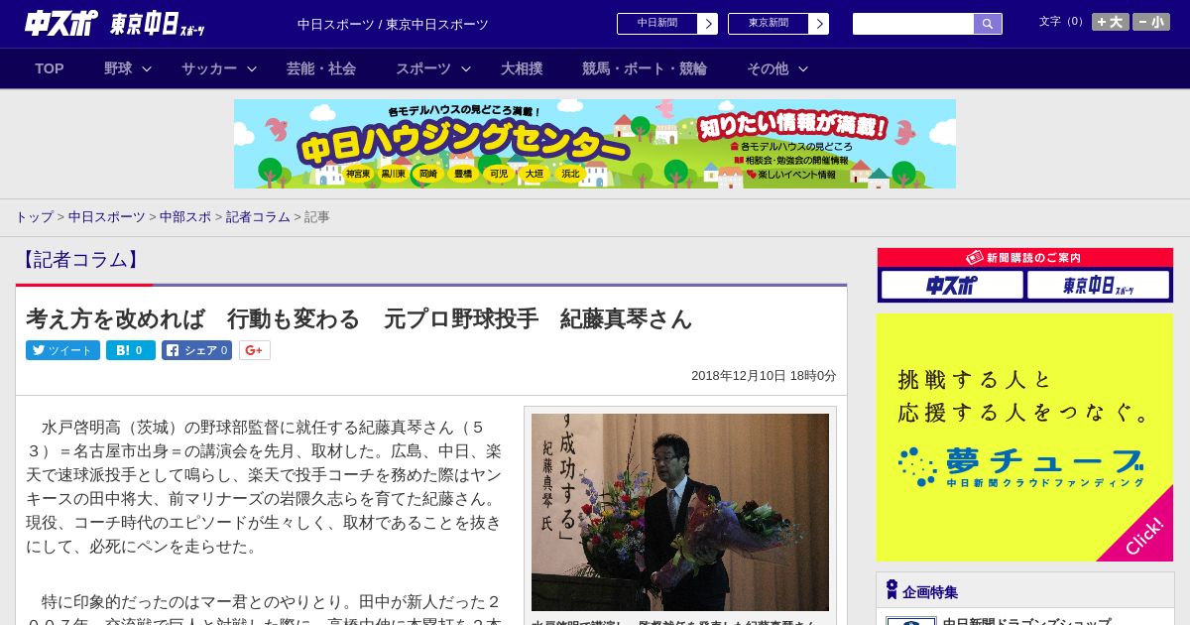Click the 新聞購読のご案内 header
This screenshot has width=1190, height=625.
pos(1024,257)
